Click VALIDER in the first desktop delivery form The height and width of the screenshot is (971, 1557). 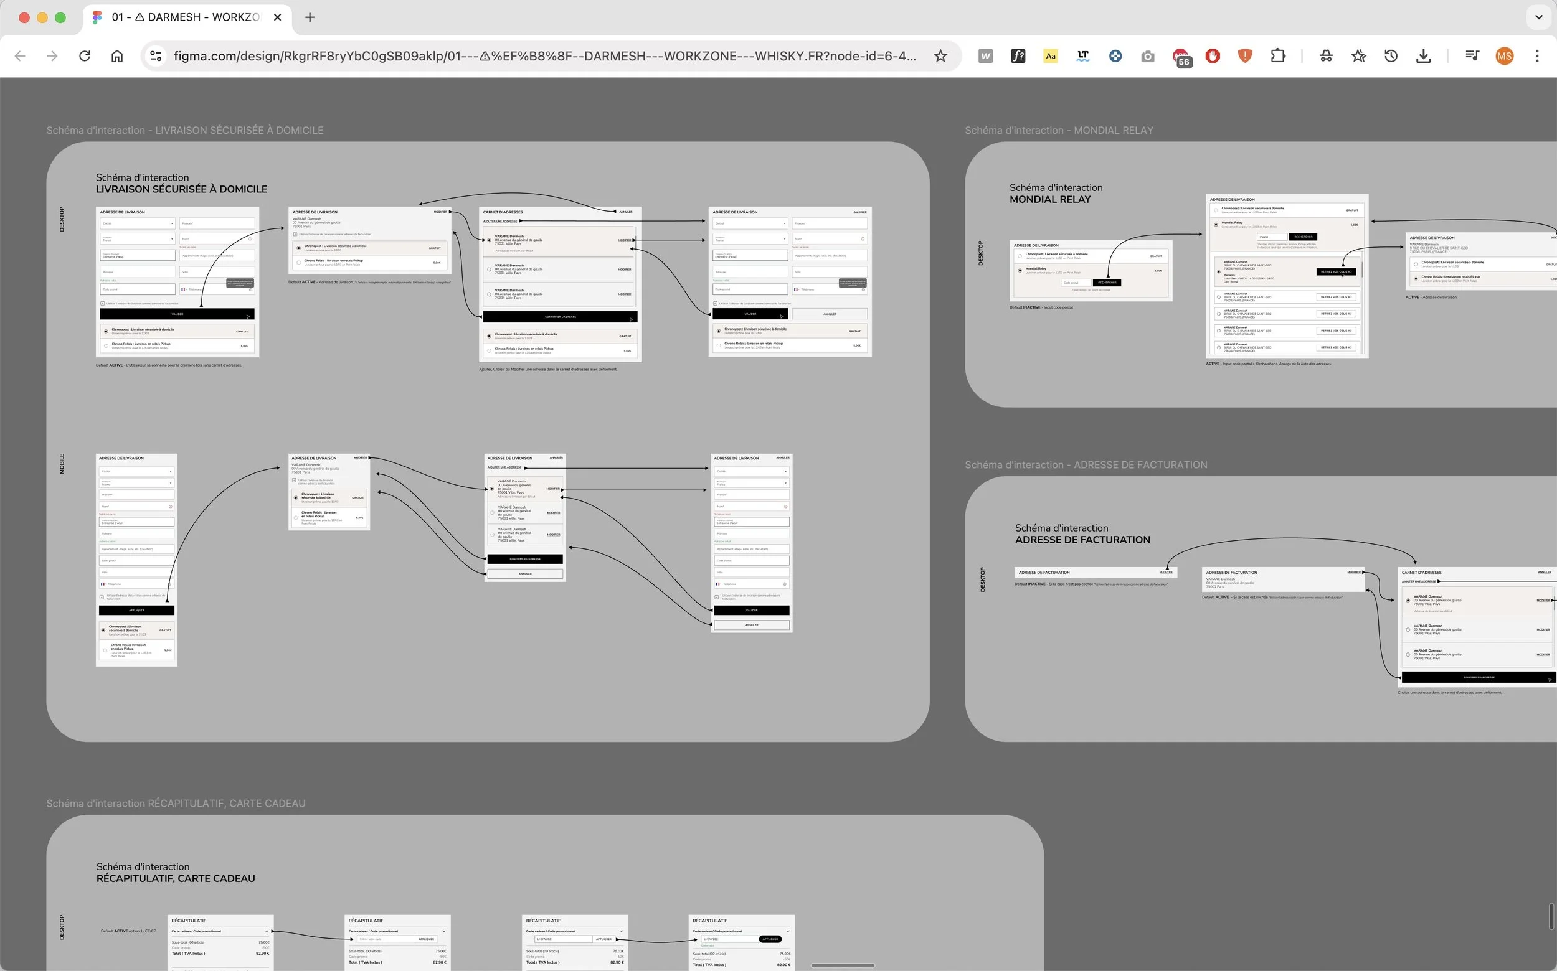(177, 314)
